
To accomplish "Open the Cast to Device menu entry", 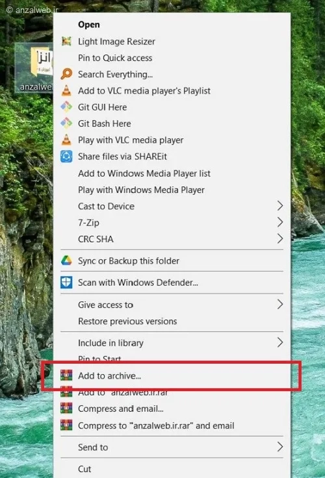I will click(x=172, y=207).
